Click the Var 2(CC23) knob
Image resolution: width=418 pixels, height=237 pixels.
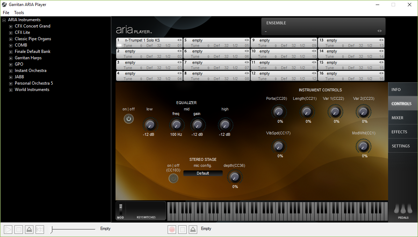[363, 111]
